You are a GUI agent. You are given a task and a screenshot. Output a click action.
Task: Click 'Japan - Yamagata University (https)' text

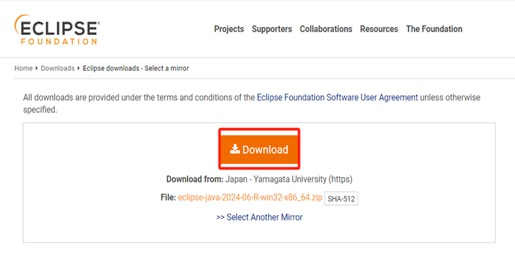[x=289, y=179]
